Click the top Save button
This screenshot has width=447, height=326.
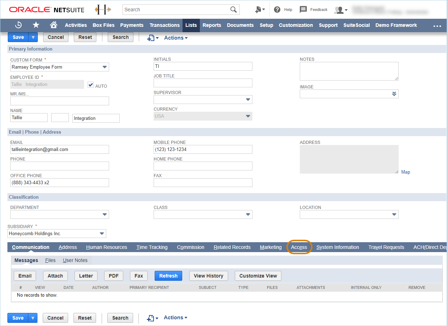[18, 37]
